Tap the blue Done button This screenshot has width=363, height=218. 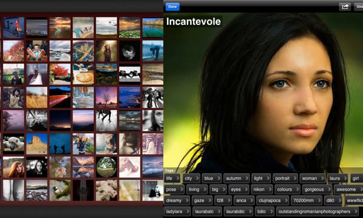click(172, 7)
